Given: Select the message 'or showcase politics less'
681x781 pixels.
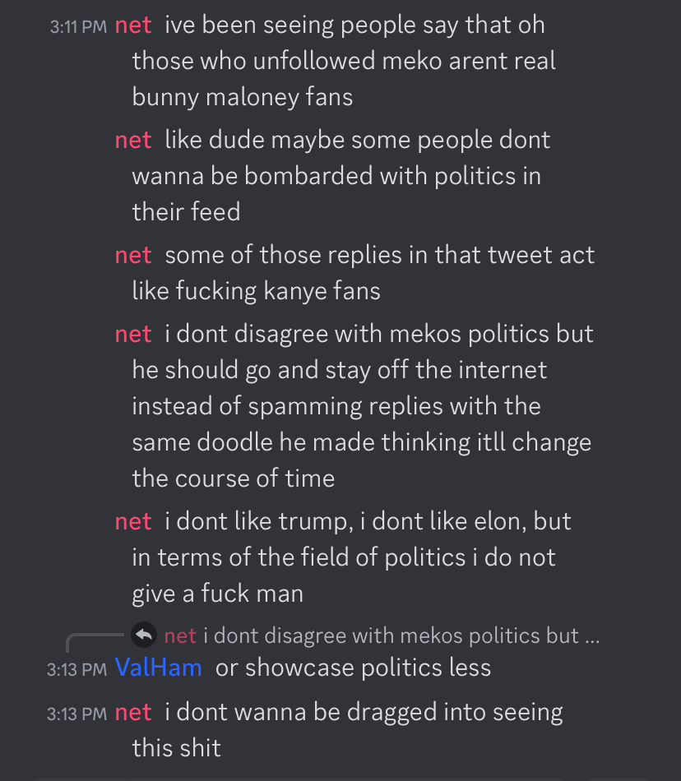Looking at the screenshot, I should pos(353,668).
